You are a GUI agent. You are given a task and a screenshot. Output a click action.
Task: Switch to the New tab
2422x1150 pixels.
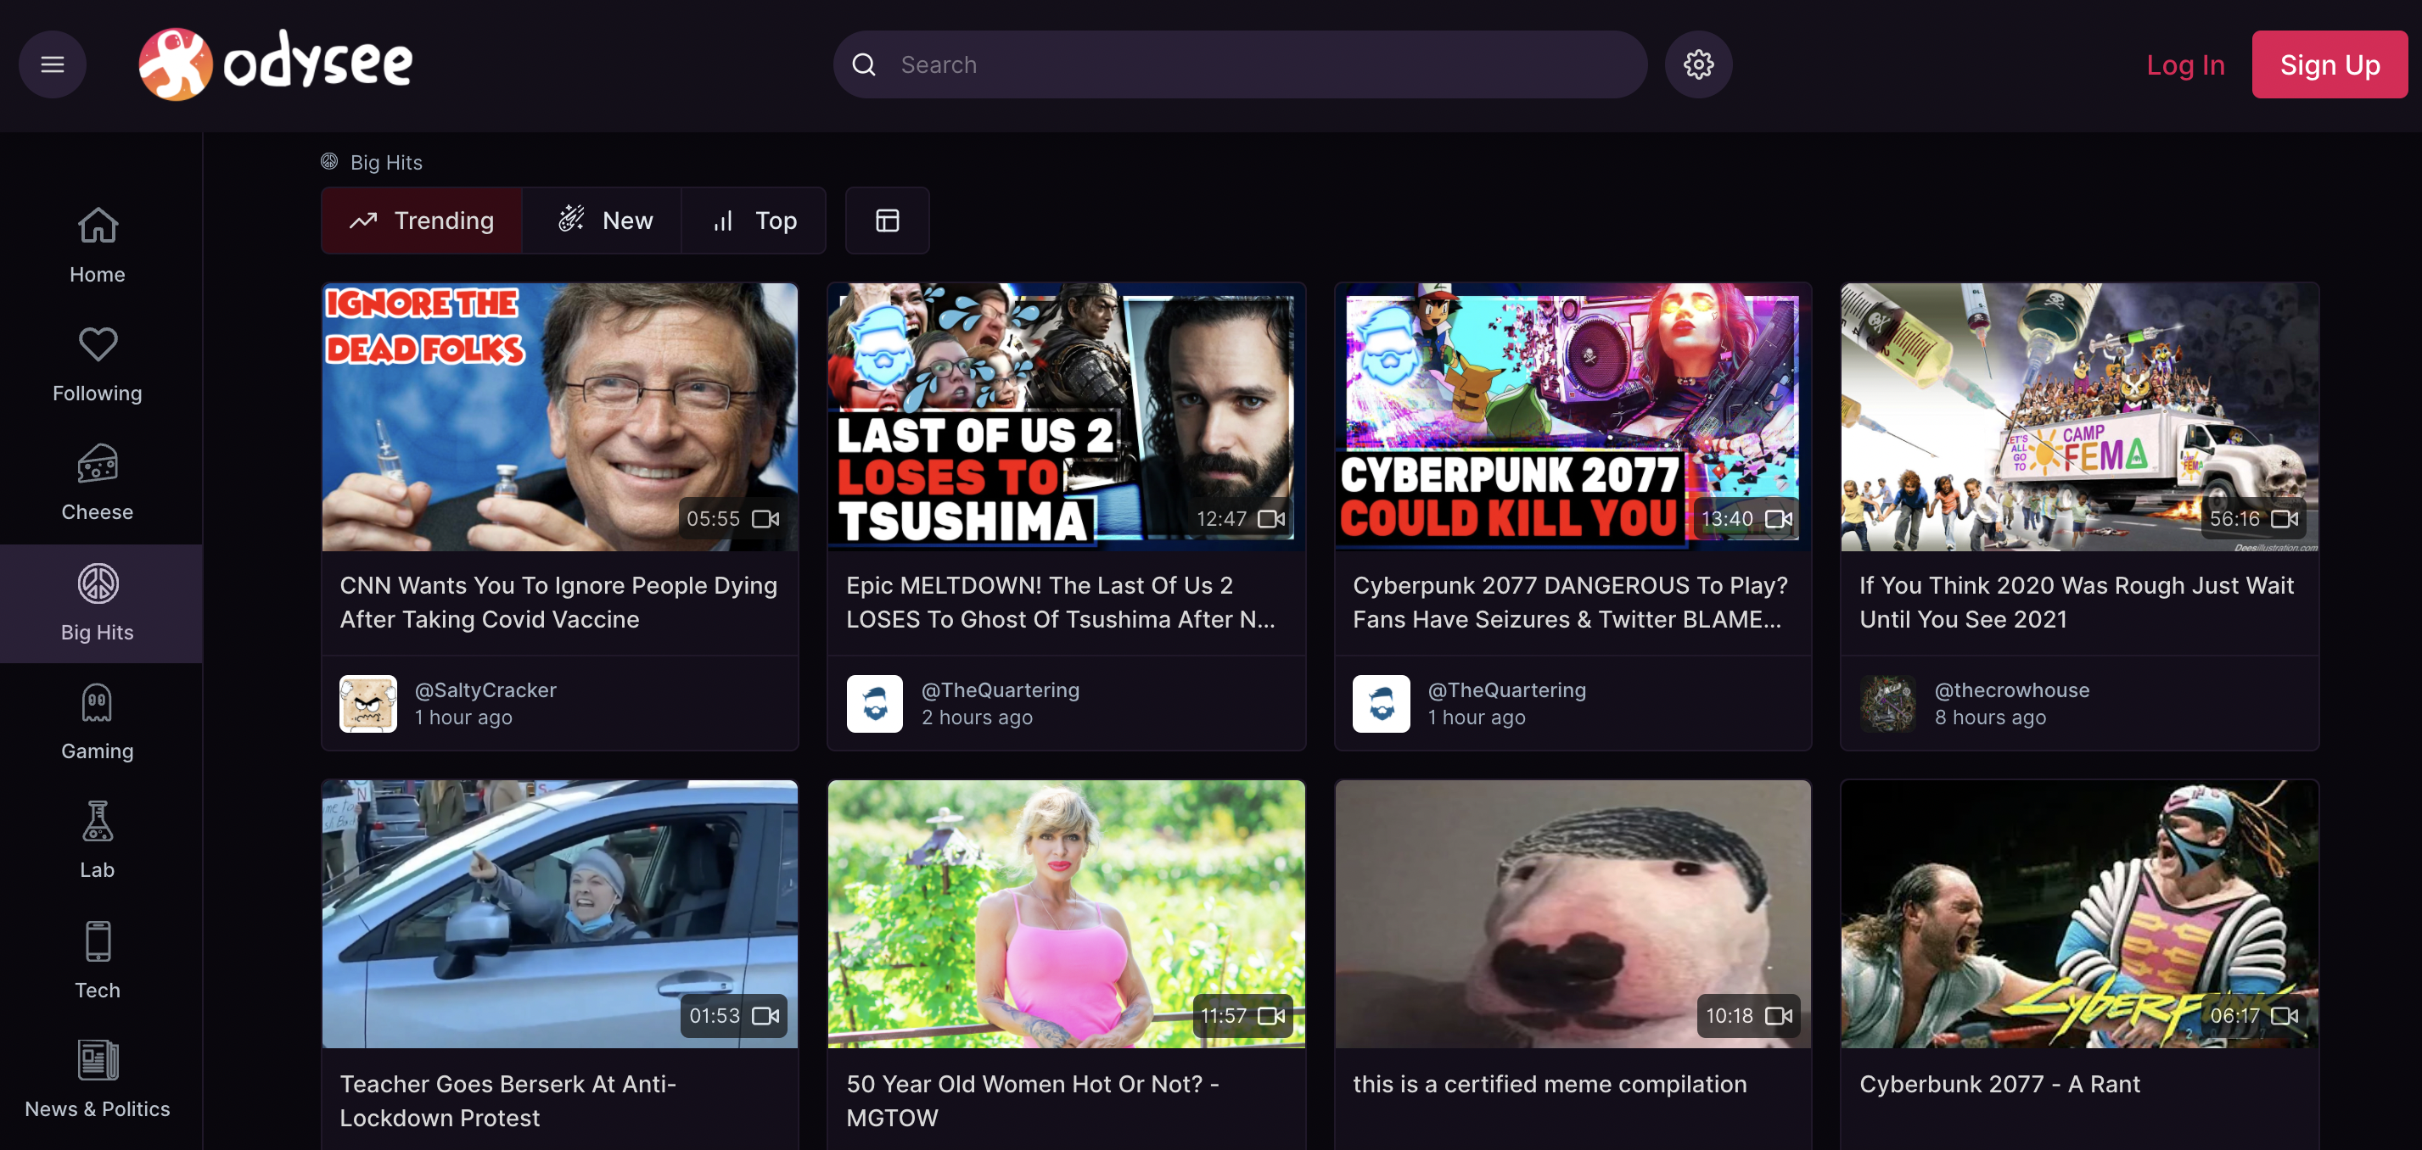[x=602, y=221]
